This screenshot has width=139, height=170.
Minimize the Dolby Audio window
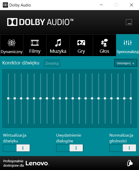pyautogui.click(x=101, y=5)
